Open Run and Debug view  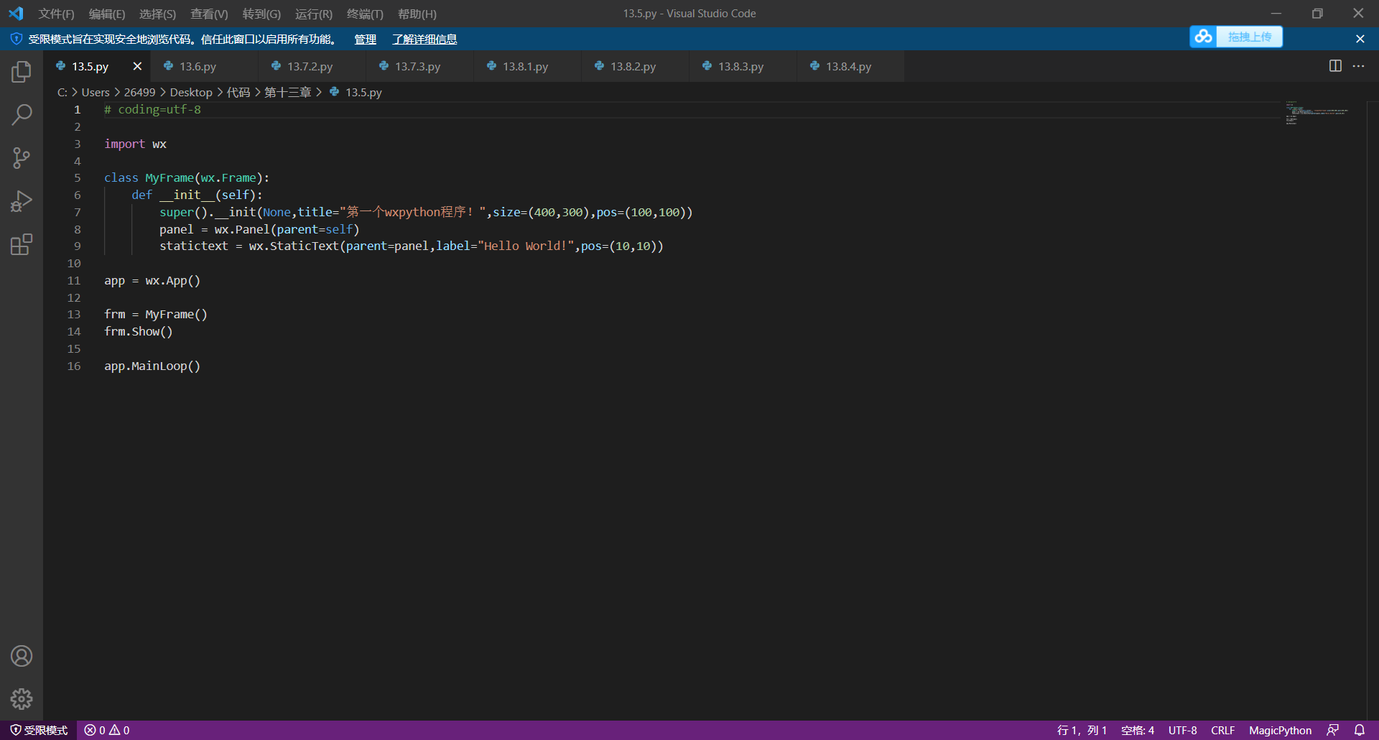[x=22, y=201]
